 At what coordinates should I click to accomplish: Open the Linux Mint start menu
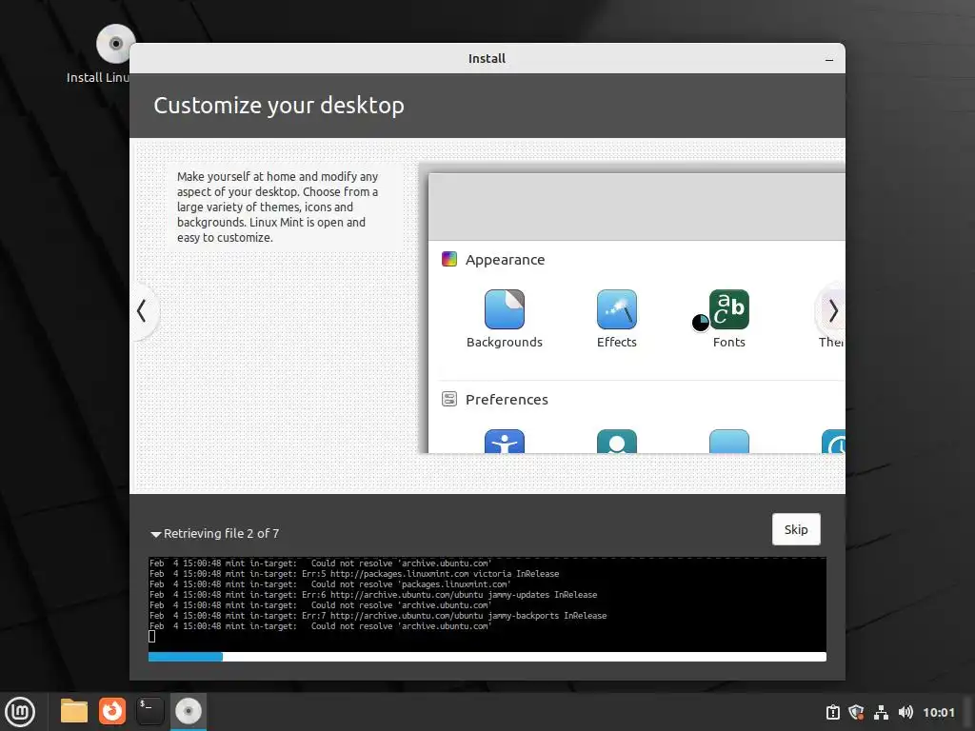click(x=21, y=712)
